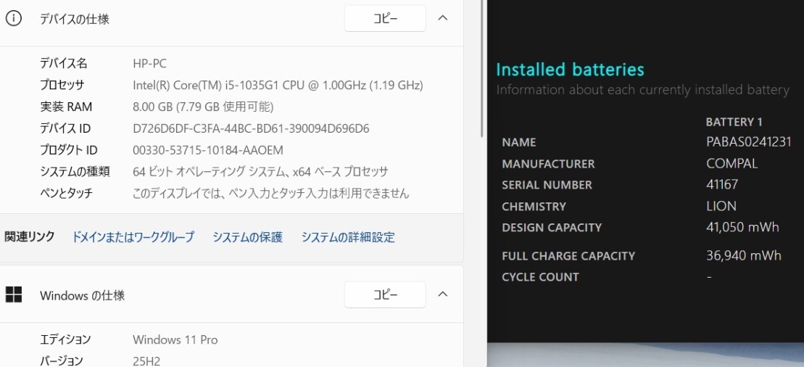Select the edition value Windows 11 Pro
Screen dimensions: 804x367
(x=175, y=339)
